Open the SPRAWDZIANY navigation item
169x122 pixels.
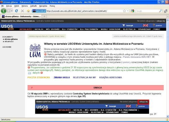(x=144, y=29)
